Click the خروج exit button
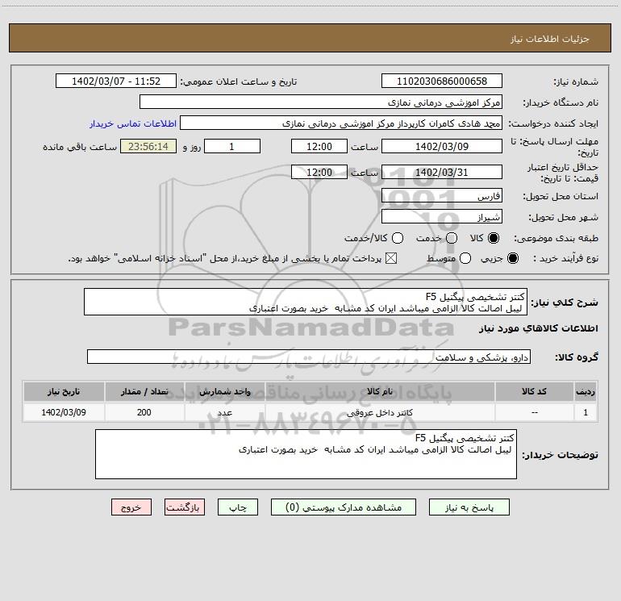Viewport: 621px width, 601px height. 131,507
